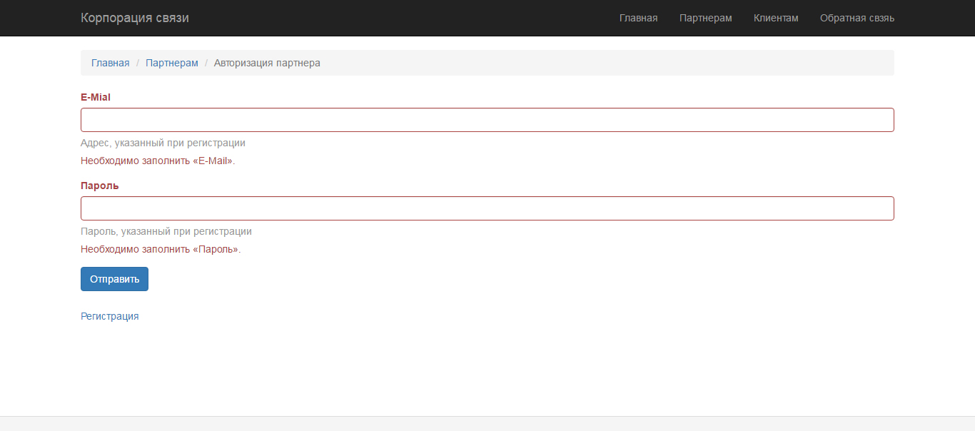This screenshot has height=431, width=975.
Task: Click the Партнерам breadcrumb link
Action: (172, 63)
